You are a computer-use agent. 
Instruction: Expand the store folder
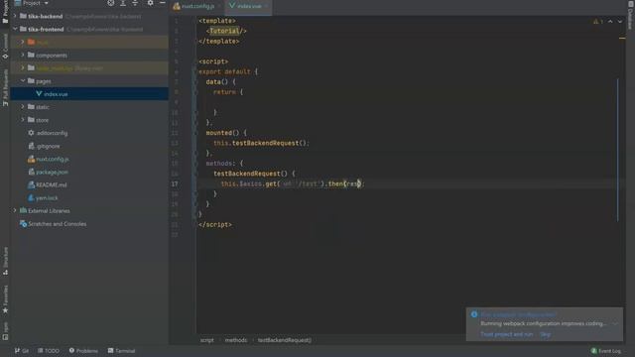pyautogui.click(x=23, y=120)
